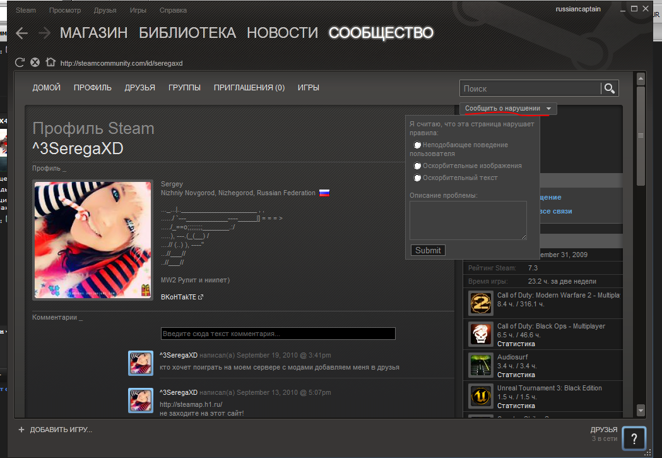Click the vertical scrollbar thumb
The height and width of the screenshot is (458, 662).
[x=641, y=136]
